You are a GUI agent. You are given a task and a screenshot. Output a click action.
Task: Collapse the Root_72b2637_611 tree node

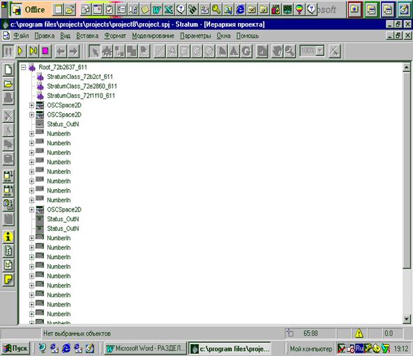pos(24,68)
